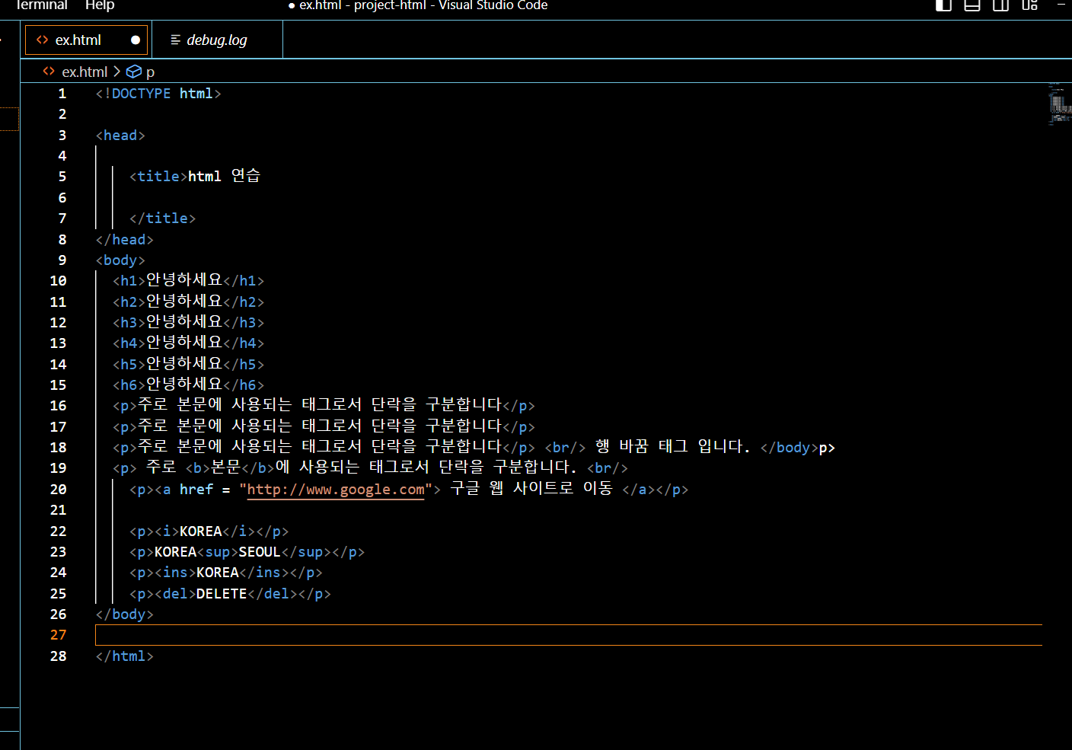Click the closing </body> tag on line 26

125,614
